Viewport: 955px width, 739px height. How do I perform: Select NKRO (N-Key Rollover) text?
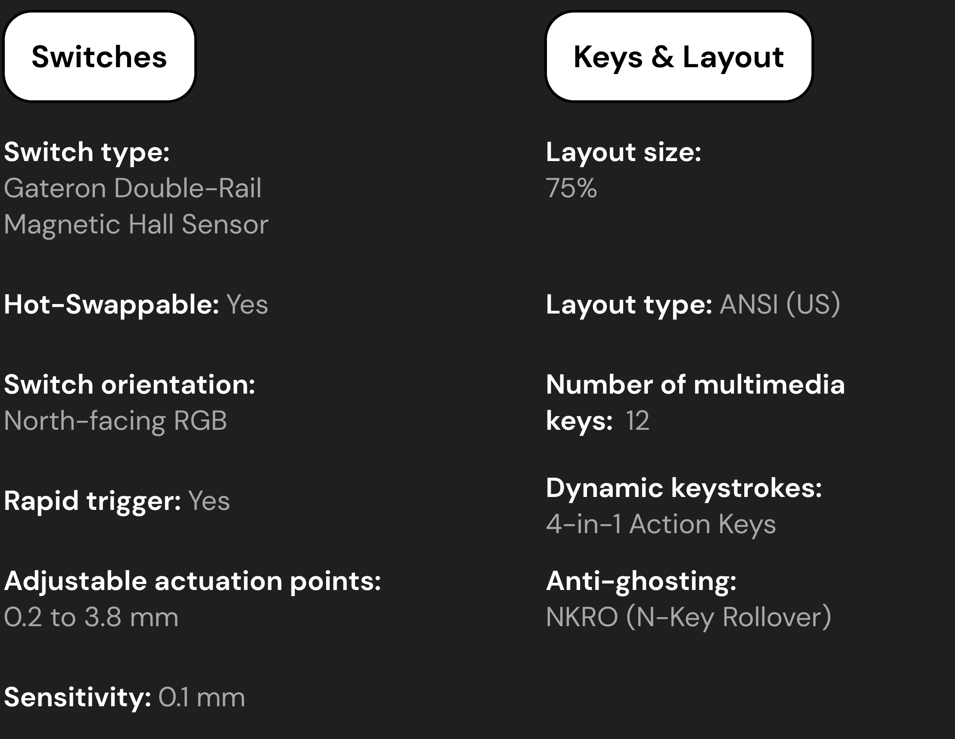click(689, 618)
